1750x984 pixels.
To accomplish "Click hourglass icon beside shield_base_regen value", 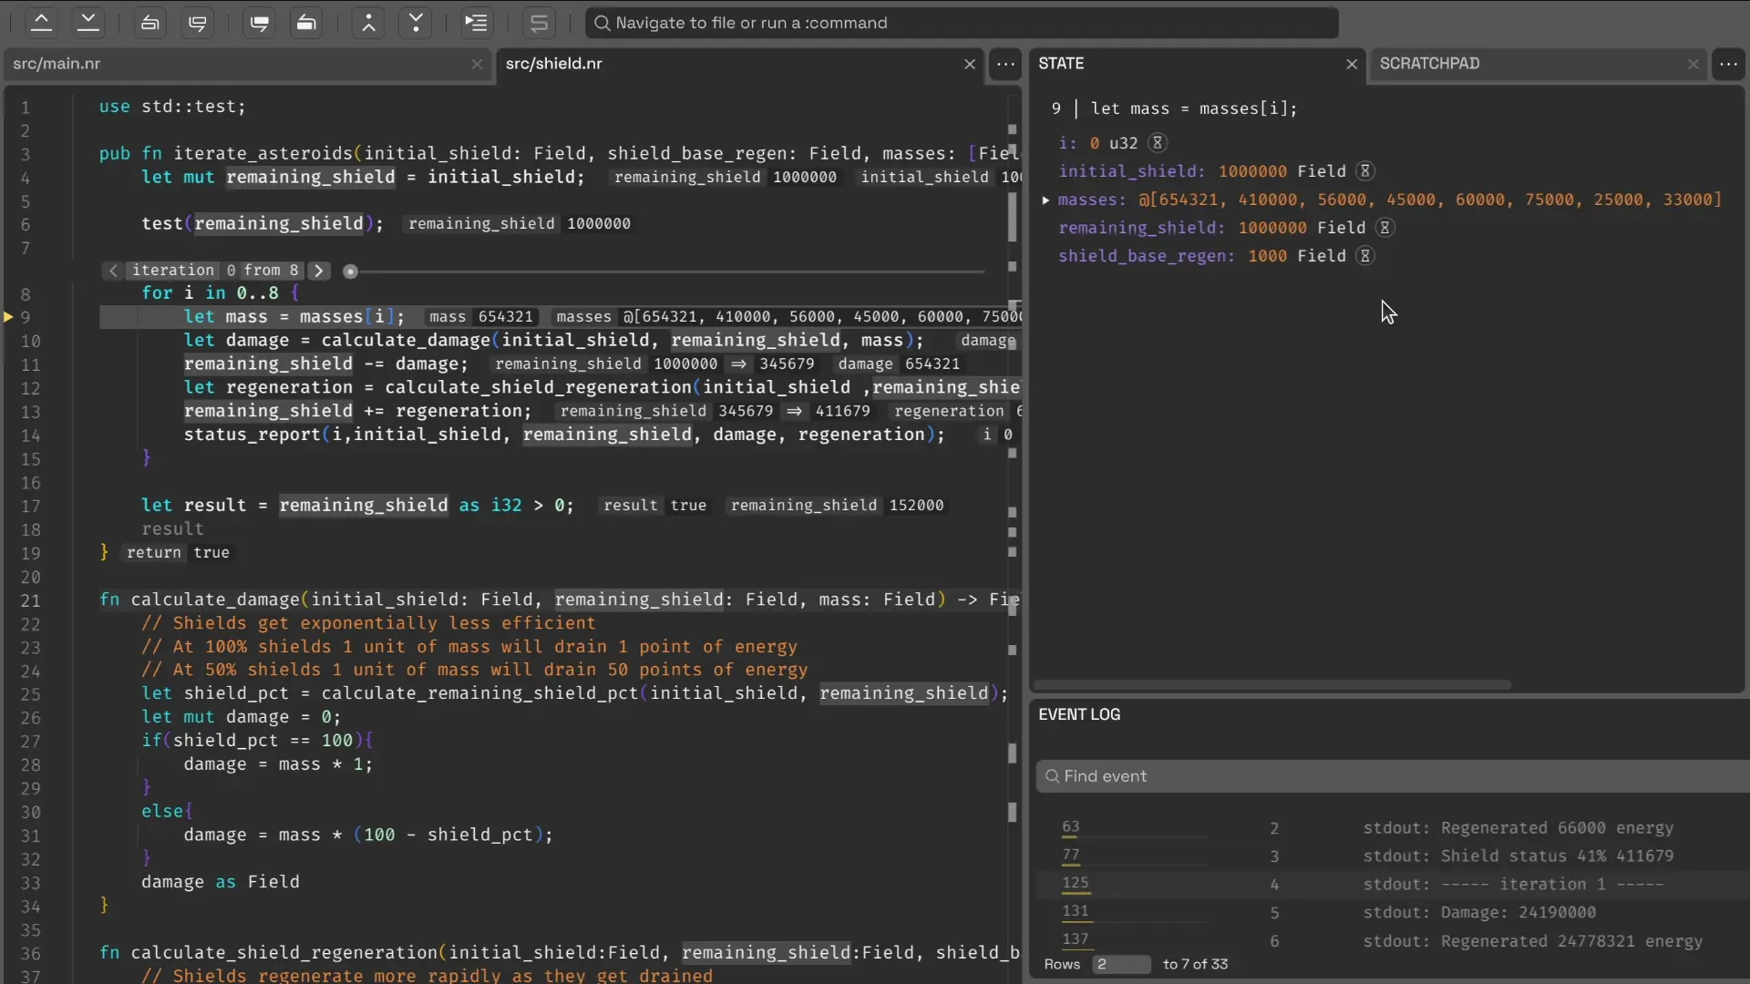I will (x=1364, y=256).
